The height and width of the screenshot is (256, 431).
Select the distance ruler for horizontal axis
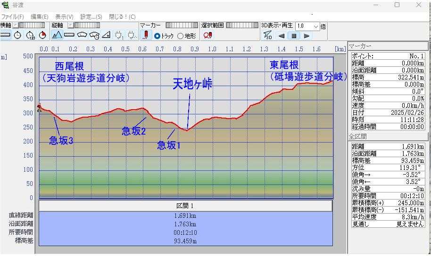coord(6,35)
